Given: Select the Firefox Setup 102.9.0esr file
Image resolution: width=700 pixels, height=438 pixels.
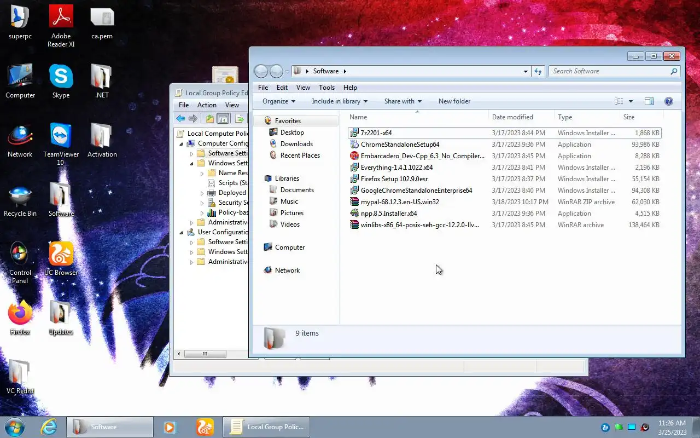Looking at the screenshot, I should tap(504, 179).
